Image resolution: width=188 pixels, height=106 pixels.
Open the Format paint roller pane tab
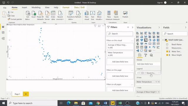point(146,55)
